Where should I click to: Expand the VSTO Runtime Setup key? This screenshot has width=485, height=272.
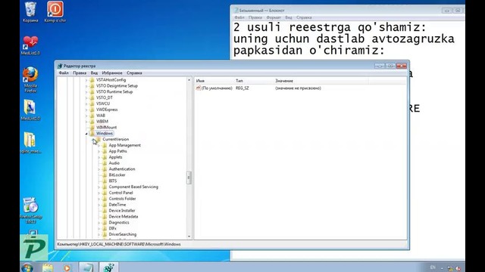pyautogui.click(x=86, y=92)
